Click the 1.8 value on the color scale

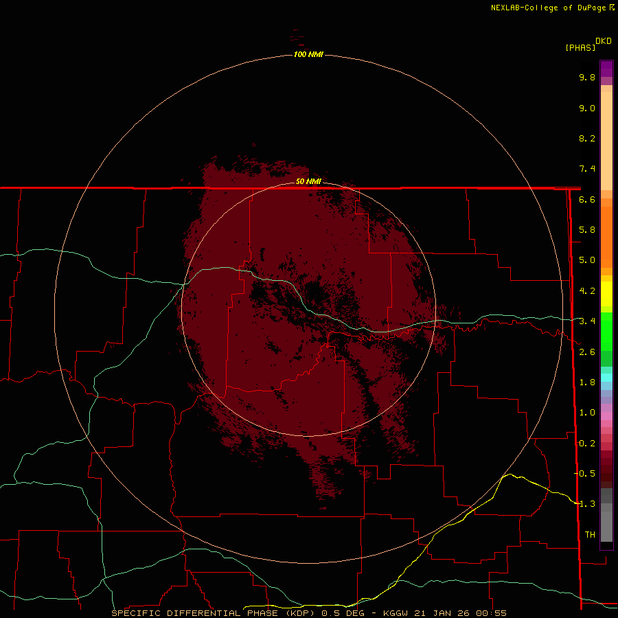coord(587,382)
